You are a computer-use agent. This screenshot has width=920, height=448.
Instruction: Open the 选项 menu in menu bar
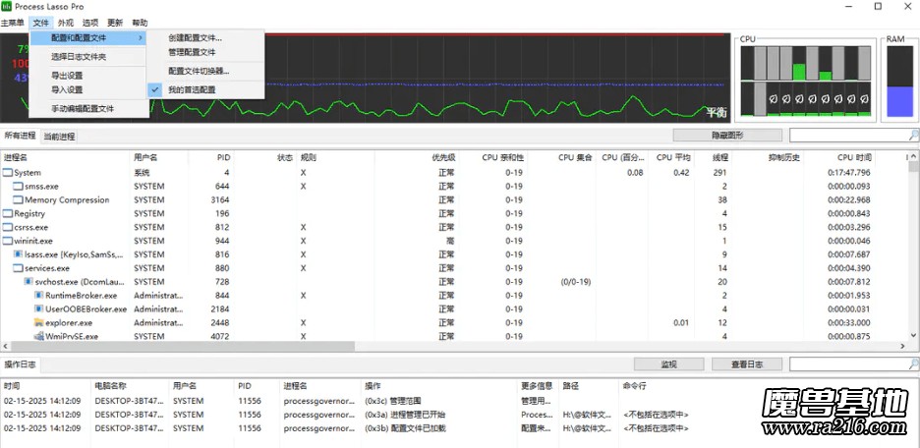[x=90, y=22]
